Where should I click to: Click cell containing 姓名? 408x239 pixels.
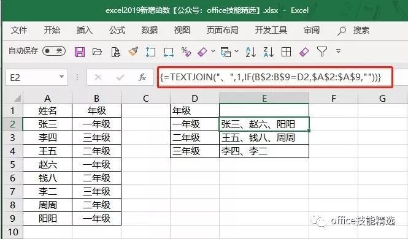[x=47, y=111]
